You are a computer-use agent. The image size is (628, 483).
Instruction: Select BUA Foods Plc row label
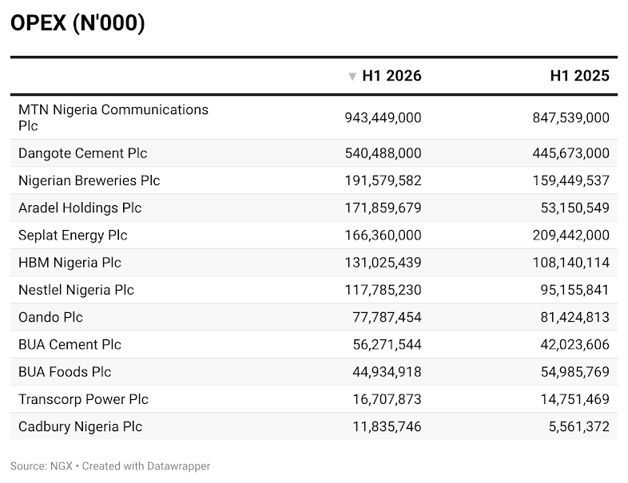(x=65, y=372)
